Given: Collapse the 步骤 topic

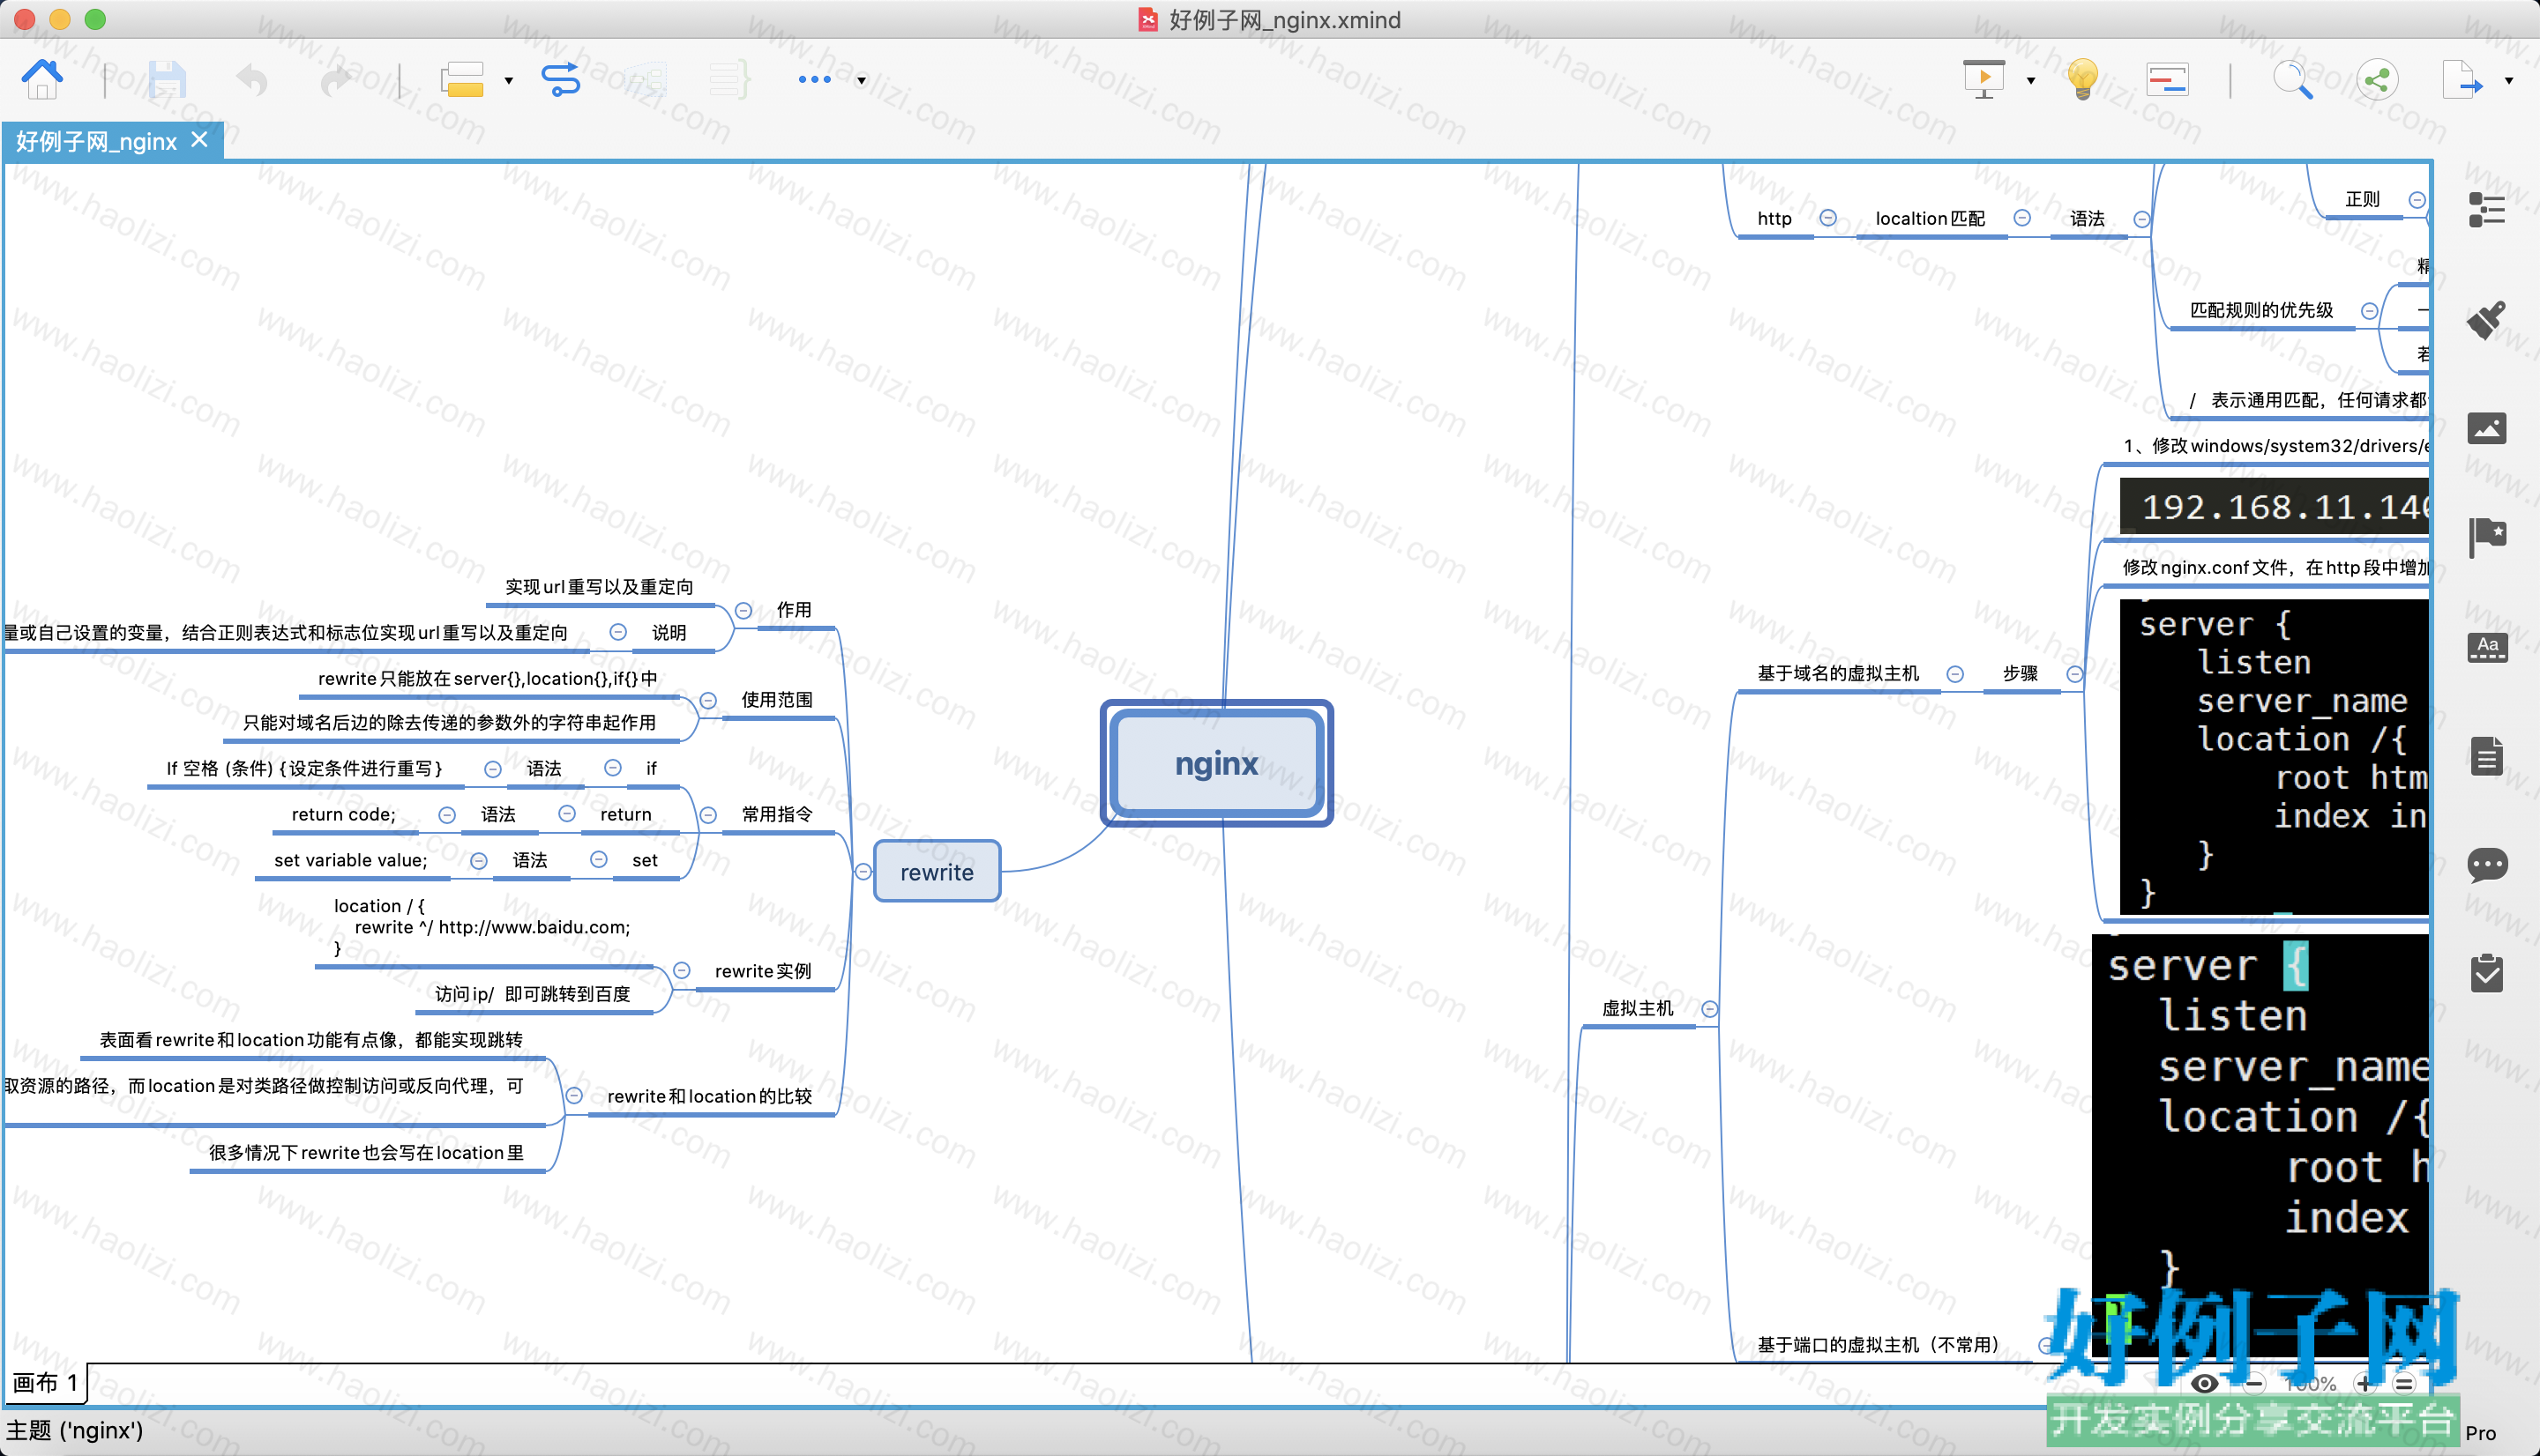Looking at the screenshot, I should [x=2075, y=674].
